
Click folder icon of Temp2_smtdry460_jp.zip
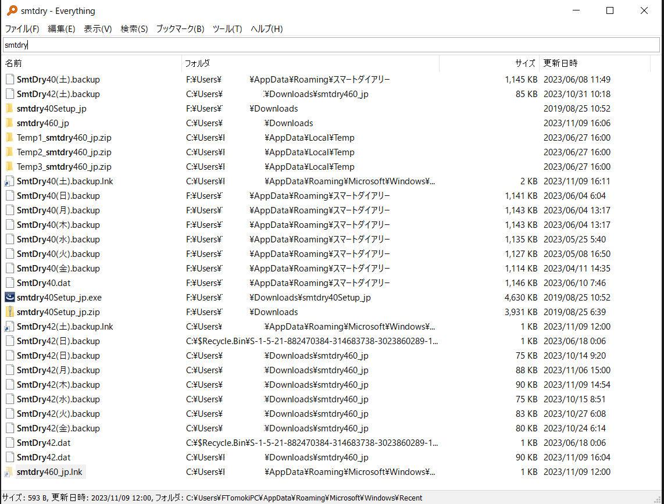pos(10,152)
